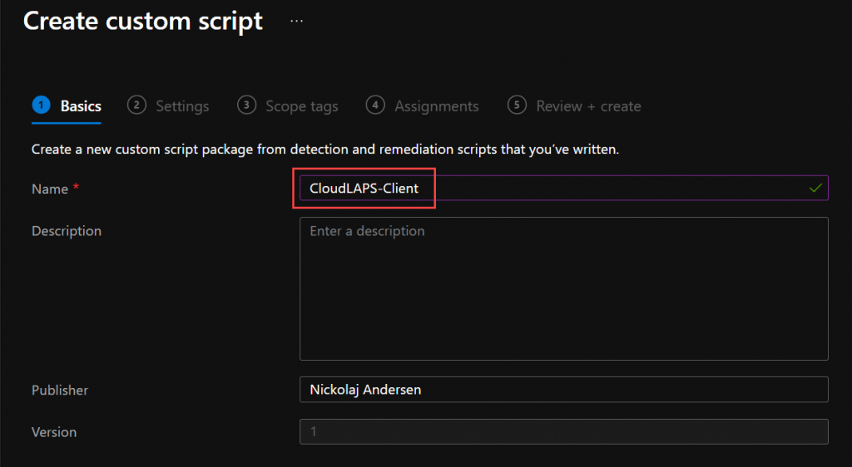Click inside the Description text area
Image resolution: width=852 pixels, height=467 pixels.
[563, 288]
